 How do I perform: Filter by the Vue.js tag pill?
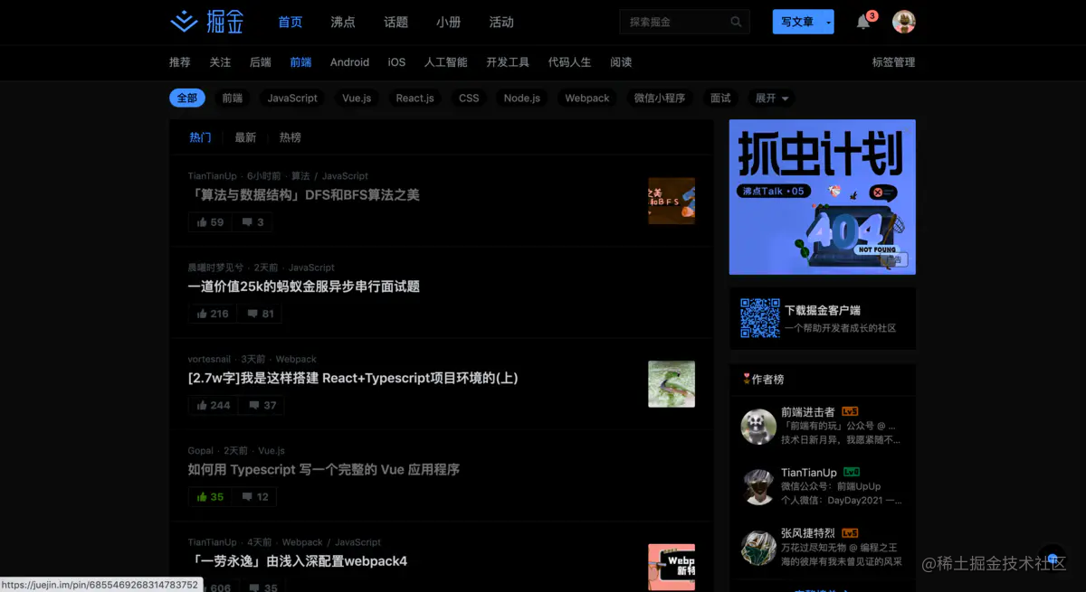coord(357,98)
